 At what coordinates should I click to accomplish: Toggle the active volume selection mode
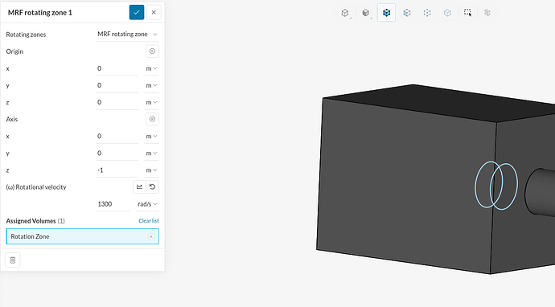tap(387, 13)
